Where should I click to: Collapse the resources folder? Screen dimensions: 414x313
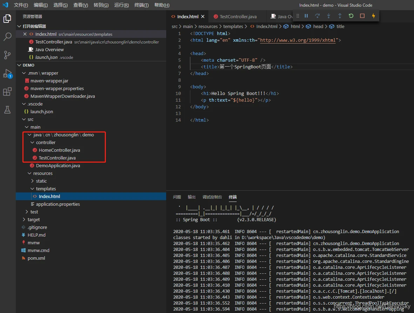(29, 173)
